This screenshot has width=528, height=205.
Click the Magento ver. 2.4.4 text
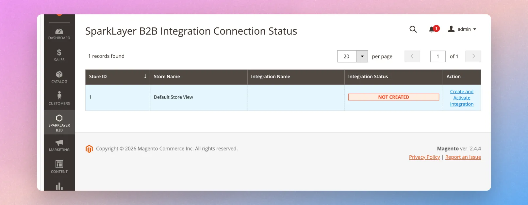pos(459,149)
